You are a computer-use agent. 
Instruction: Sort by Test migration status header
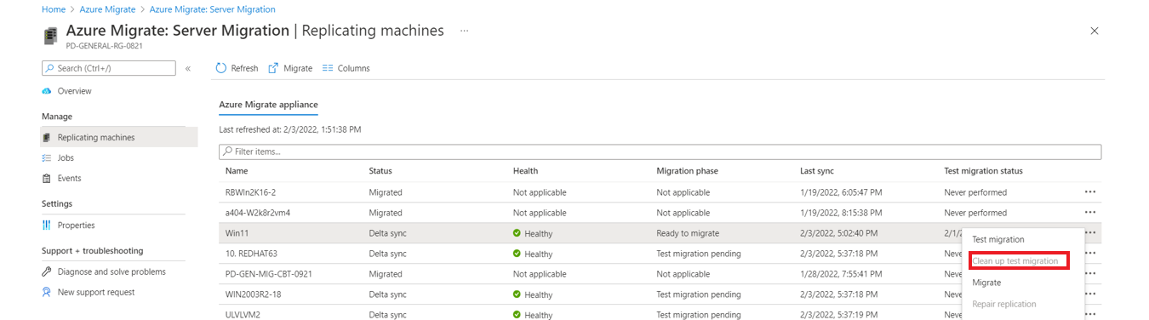983,171
